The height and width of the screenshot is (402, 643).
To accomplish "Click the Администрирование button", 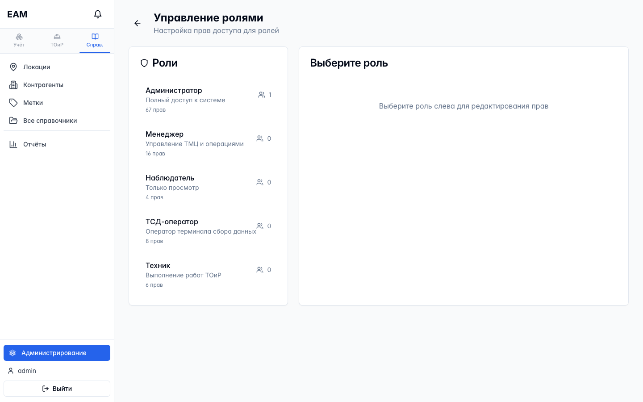I will 57,353.
